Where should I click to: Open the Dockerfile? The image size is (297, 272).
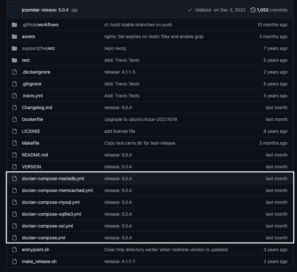tap(32, 119)
